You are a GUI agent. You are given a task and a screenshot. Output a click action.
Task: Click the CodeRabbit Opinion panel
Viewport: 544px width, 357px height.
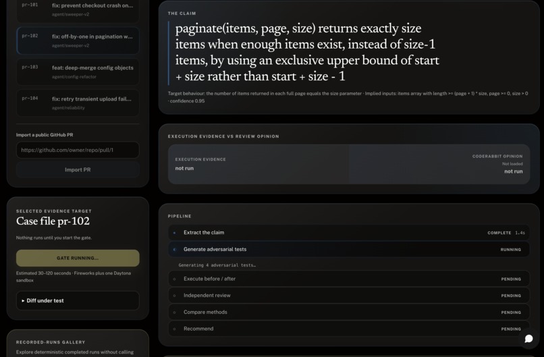coord(439,164)
